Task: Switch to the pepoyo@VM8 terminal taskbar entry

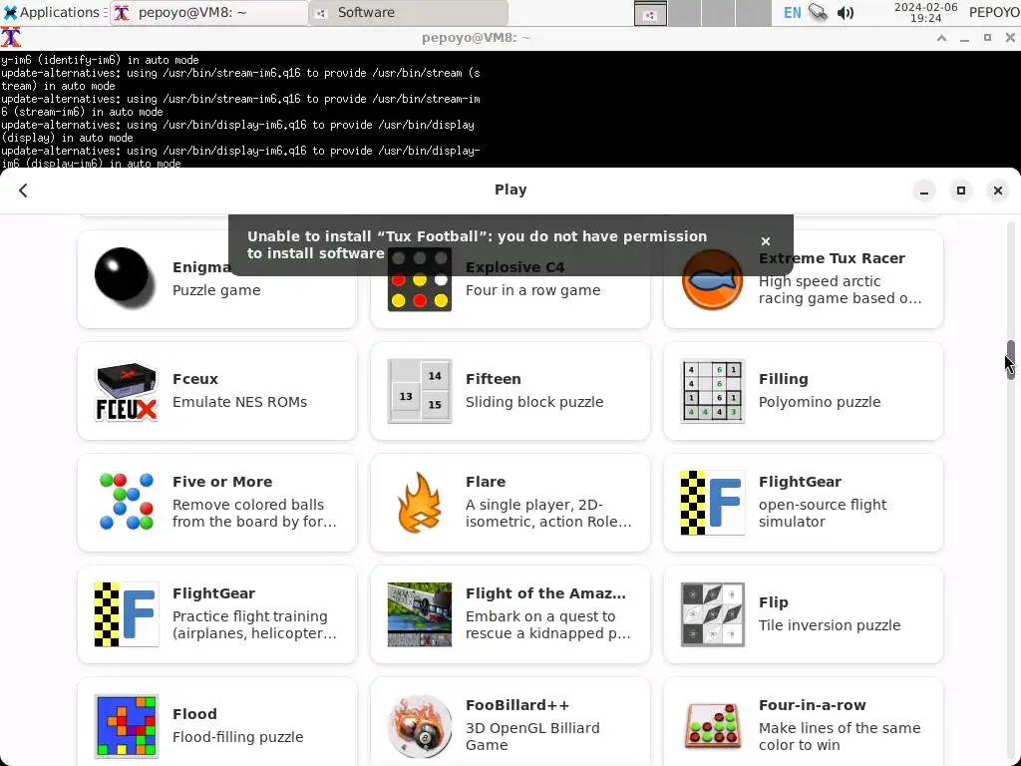Action: tap(208, 13)
